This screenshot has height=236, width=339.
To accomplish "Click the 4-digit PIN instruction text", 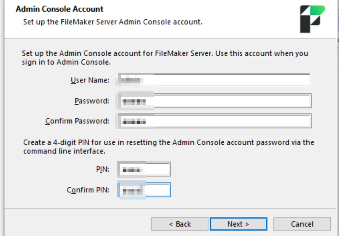I will coord(168,147).
